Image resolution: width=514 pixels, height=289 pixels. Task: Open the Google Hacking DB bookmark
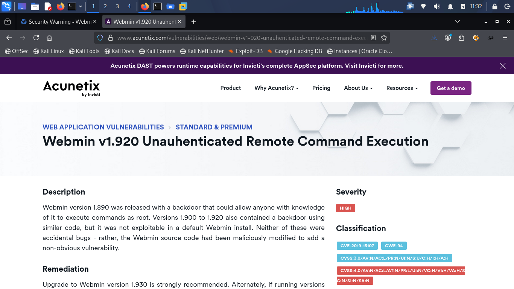tap(295, 51)
